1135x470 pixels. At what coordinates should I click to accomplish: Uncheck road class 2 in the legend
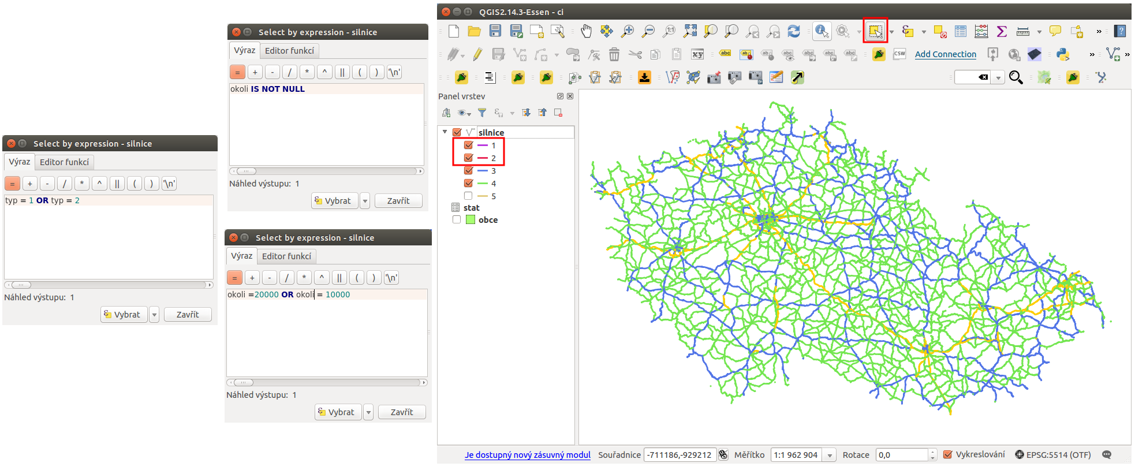468,158
